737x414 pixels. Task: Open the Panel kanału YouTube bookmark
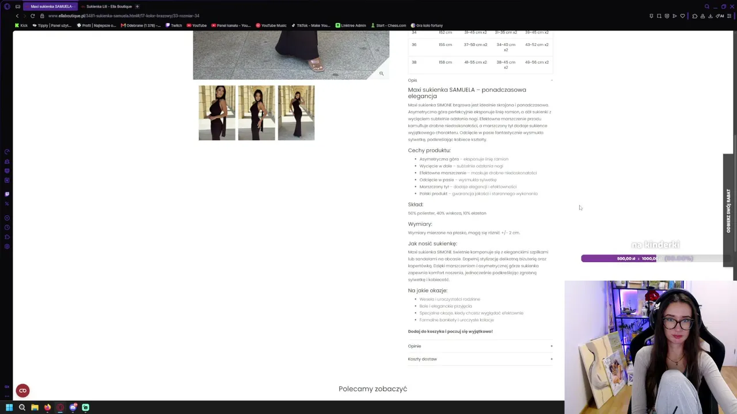pos(231,25)
